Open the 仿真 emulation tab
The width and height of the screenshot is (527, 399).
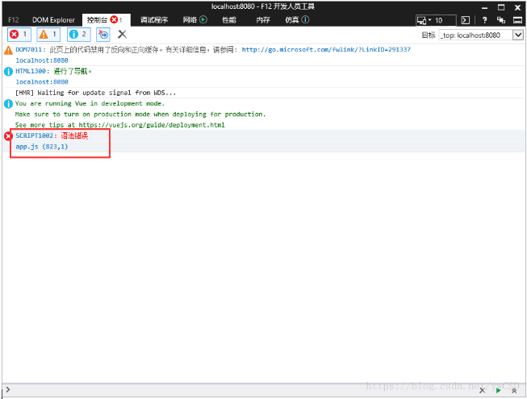(x=297, y=20)
